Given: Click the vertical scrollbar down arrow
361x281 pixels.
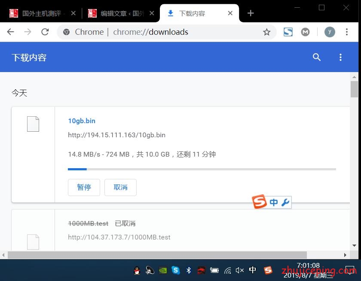Looking at the screenshot, I should 354,246.
